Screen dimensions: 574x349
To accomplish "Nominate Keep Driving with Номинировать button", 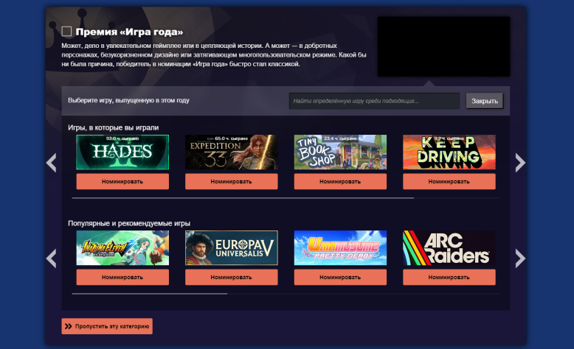I will (x=449, y=181).
